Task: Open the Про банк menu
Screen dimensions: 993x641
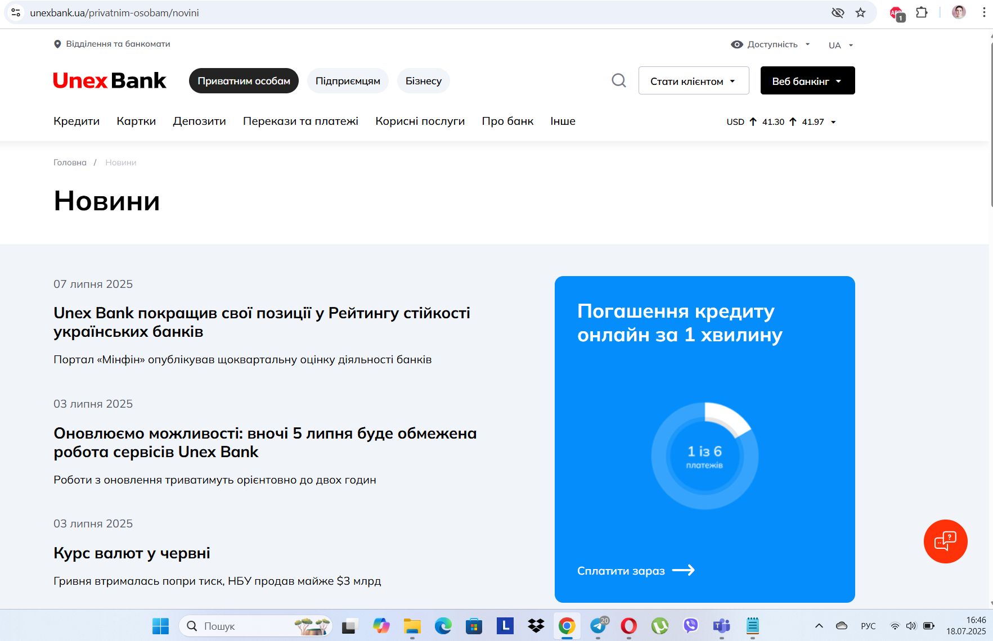Action: coord(507,121)
